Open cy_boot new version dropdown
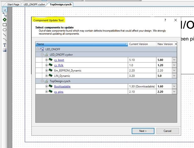Screen dimensions: 194x148 (174, 60)
